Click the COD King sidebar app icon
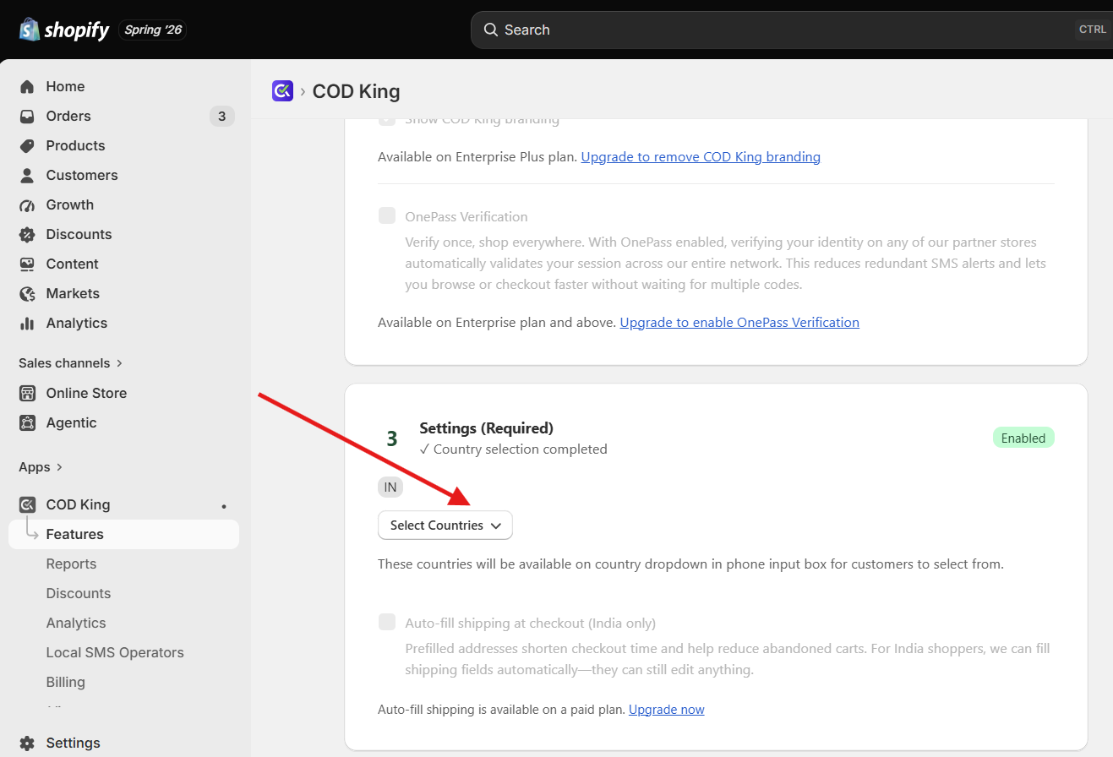 coord(27,504)
